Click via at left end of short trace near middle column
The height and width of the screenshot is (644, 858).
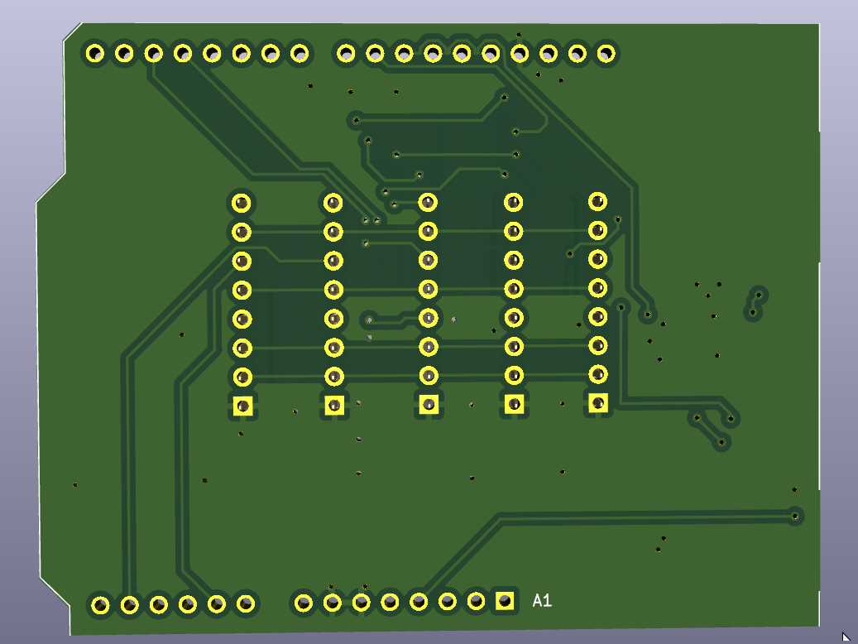[371, 319]
